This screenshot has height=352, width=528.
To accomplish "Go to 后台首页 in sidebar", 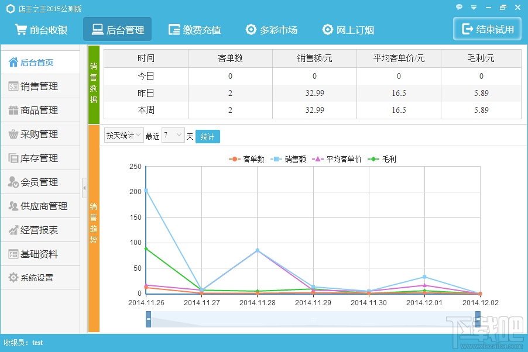I will point(40,62).
